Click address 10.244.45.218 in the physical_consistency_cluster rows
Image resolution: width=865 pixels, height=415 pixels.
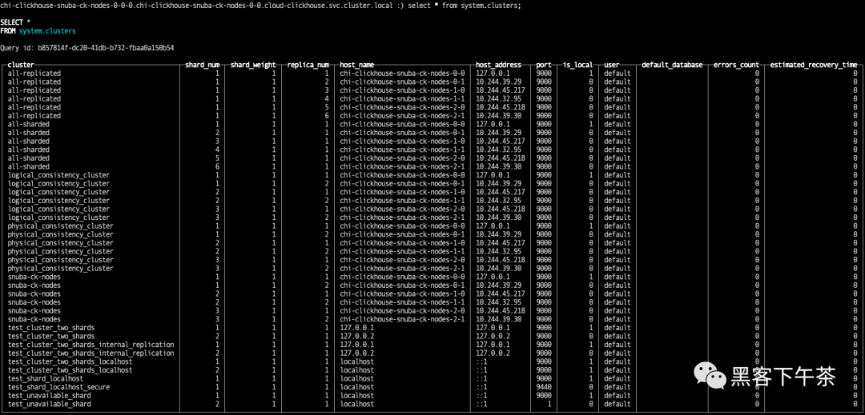pos(501,260)
